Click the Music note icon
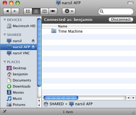The height and width of the screenshot is (115, 136). tap(9, 99)
